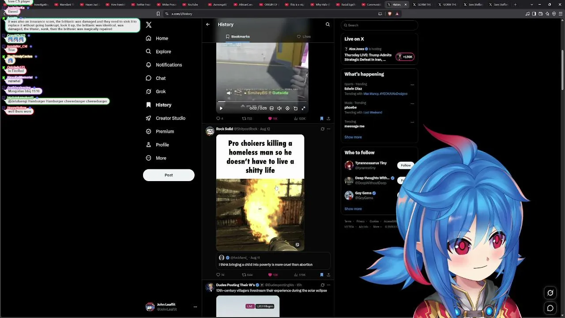Open Profile in the sidebar

point(158,145)
